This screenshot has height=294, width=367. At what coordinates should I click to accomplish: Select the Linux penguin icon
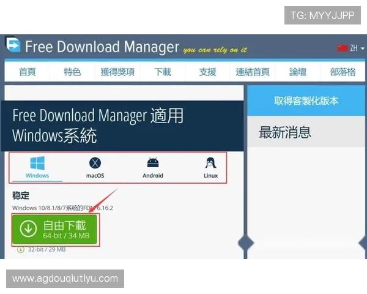click(210, 163)
